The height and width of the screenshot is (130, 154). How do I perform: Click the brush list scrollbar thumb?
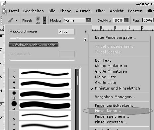click(x=77, y=81)
